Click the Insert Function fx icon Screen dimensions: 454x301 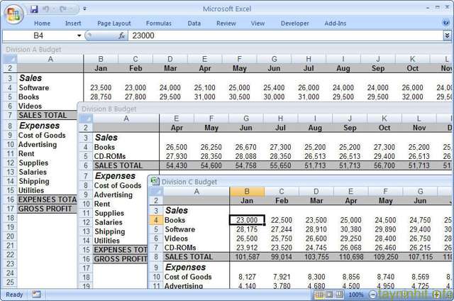click(122, 35)
